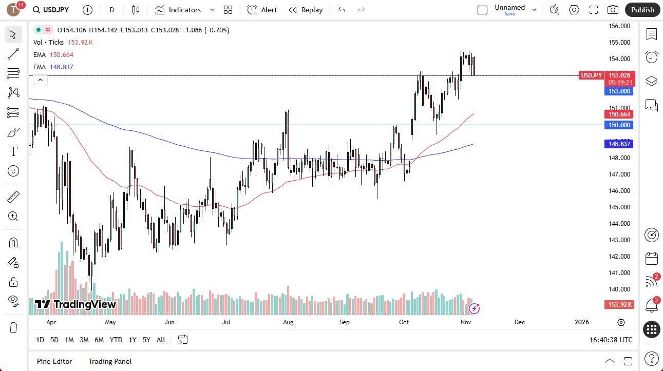
Task: Switch to the Pine Editor tab
Action: [x=54, y=361]
